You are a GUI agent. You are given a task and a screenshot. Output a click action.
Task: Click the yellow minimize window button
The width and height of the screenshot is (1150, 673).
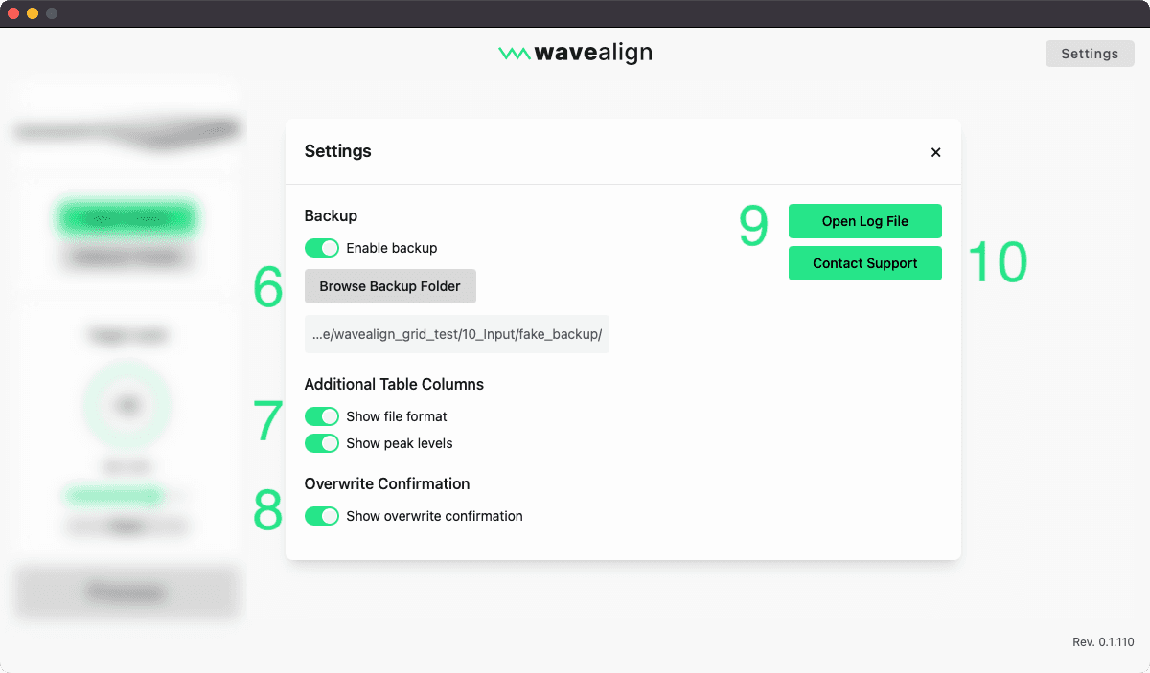pos(33,13)
